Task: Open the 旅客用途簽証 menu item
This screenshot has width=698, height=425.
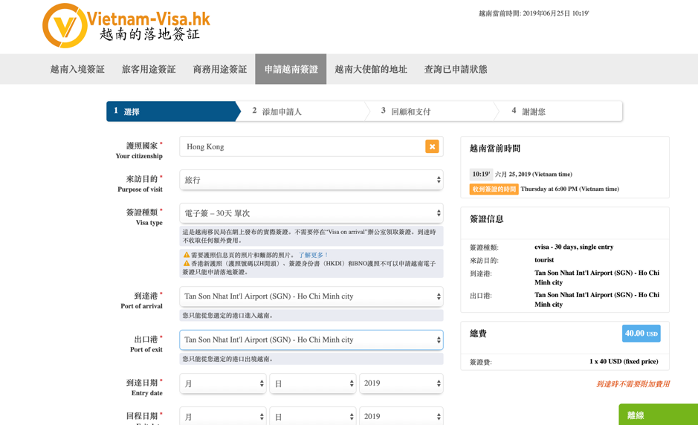Action: coord(149,69)
